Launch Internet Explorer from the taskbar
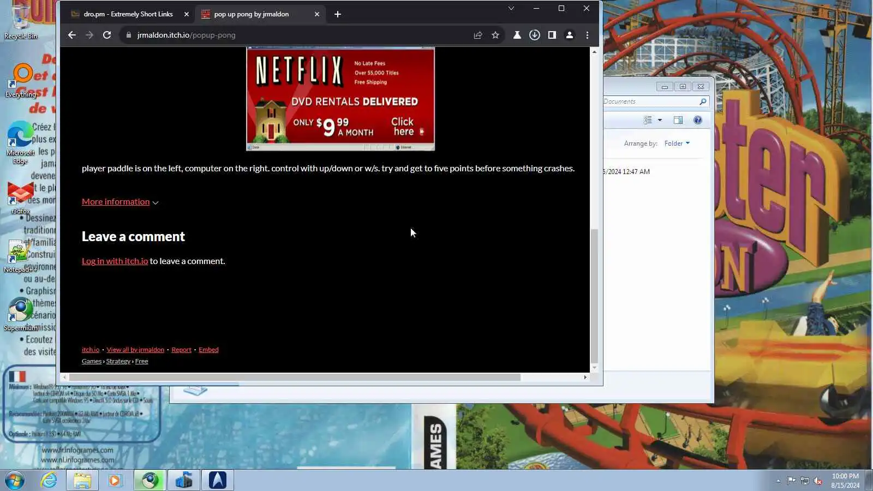This screenshot has height=491, width=873. coord(49,481)
